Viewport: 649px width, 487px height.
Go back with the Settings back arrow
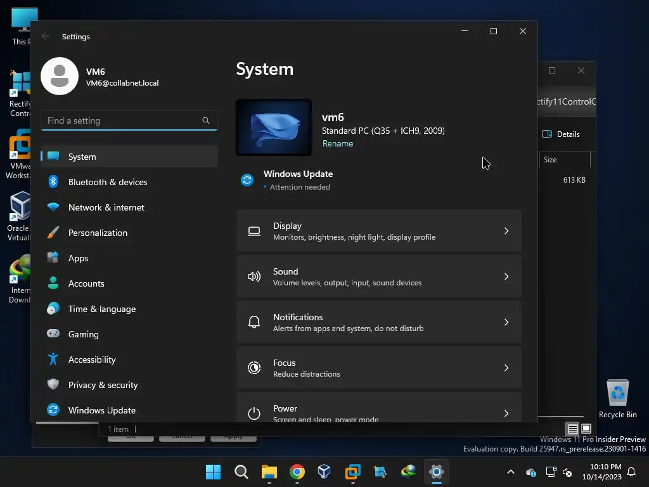click(46, 36)
